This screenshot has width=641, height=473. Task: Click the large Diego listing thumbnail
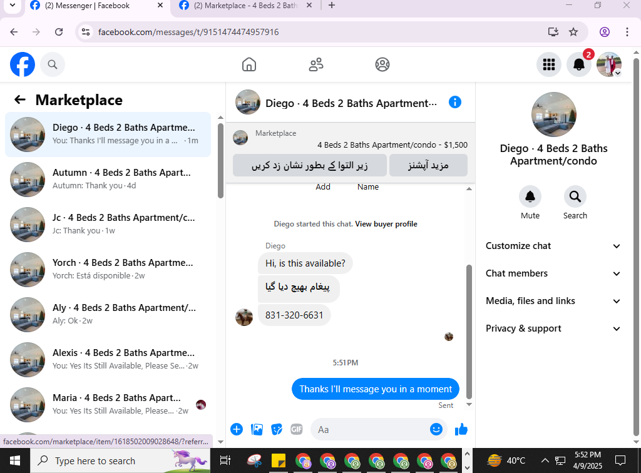pyautogui.click(x=553, y=114)
